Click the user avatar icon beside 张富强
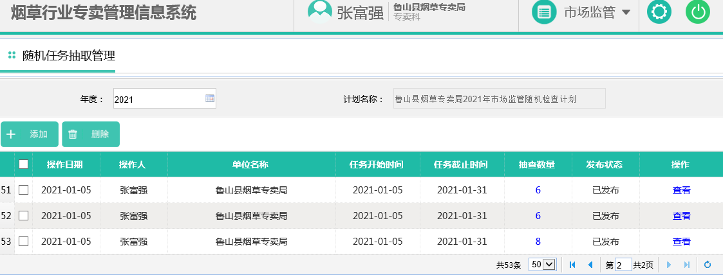This screenshot has width=723, height=275. tap(320, 12)
